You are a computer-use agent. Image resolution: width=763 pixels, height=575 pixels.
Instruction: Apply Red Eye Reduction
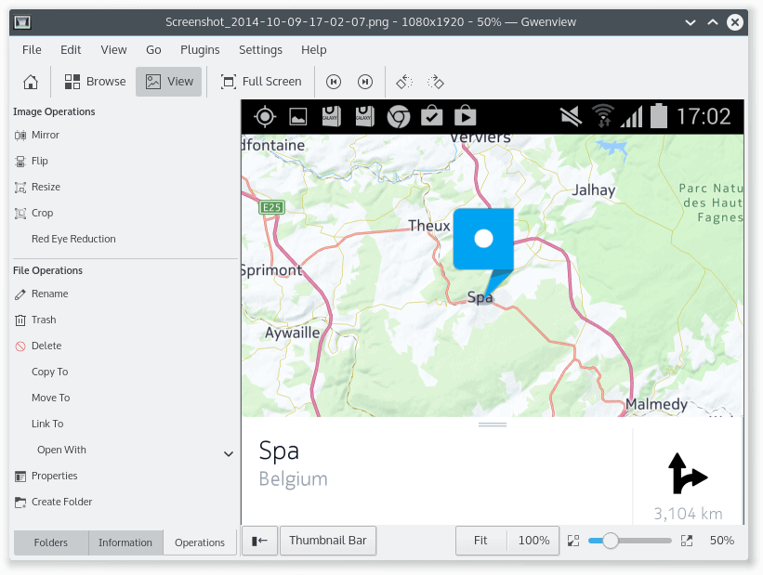coord(73,239)
